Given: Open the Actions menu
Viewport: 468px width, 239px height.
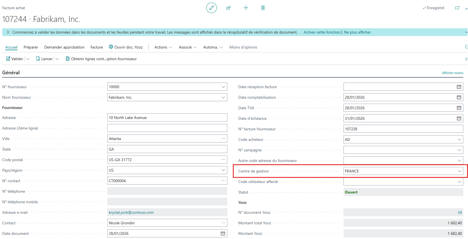Looking at the screenshot, I should [x=163, y=47].
